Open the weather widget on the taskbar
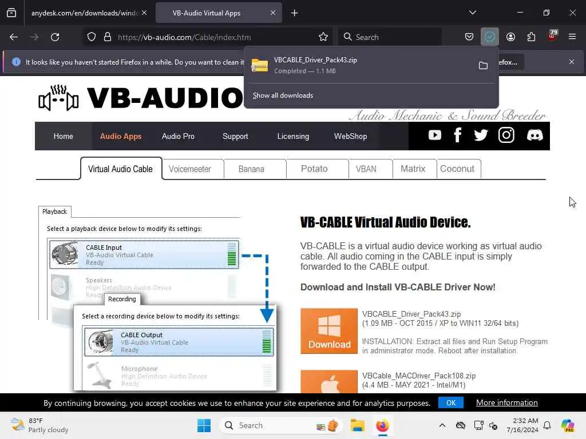The width and height of the screenshot is (586, 439). (39, 425)
